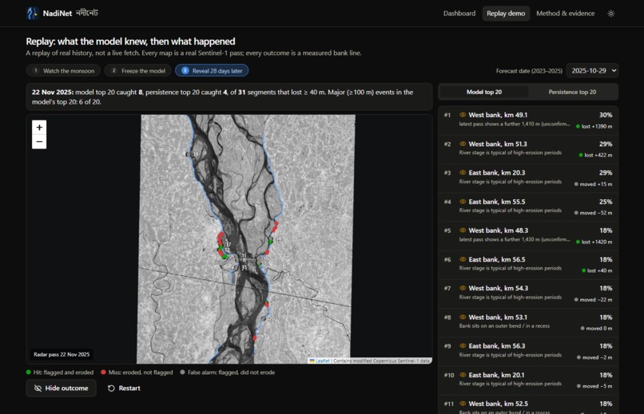This screenshot has width=644, height=414.
Task: Click eye icon for East bank km 20.1
Action: click(463, 375)
